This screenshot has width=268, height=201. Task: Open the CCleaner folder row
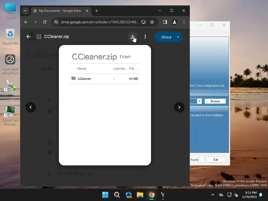(105, 79)
